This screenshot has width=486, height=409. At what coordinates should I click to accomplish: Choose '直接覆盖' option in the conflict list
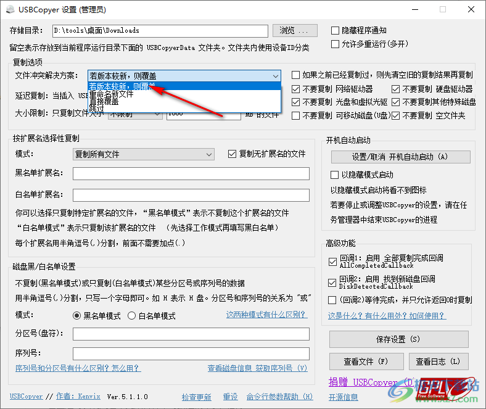click(184, 101)
